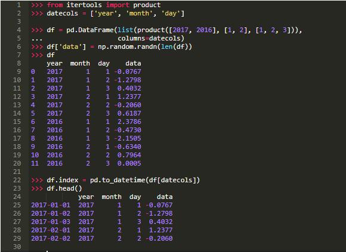346x252 pixels.
Task: Click the date index 2017-02-02
Action: (51, 238)
